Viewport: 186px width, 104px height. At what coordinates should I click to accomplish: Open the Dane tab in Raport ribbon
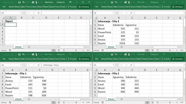click(34, 7)
